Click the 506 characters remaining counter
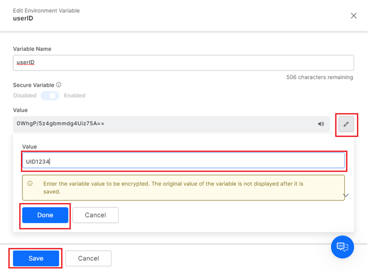Image resolution: width=369 pixels, height=273 pixels. 320,78
